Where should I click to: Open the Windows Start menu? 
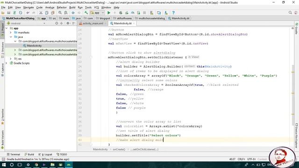(x=4, y=165)
